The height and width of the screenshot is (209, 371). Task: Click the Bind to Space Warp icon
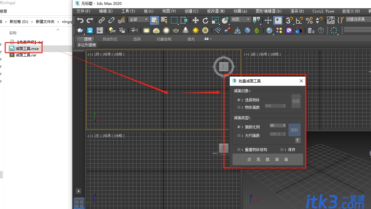click(x=121, y=21)
